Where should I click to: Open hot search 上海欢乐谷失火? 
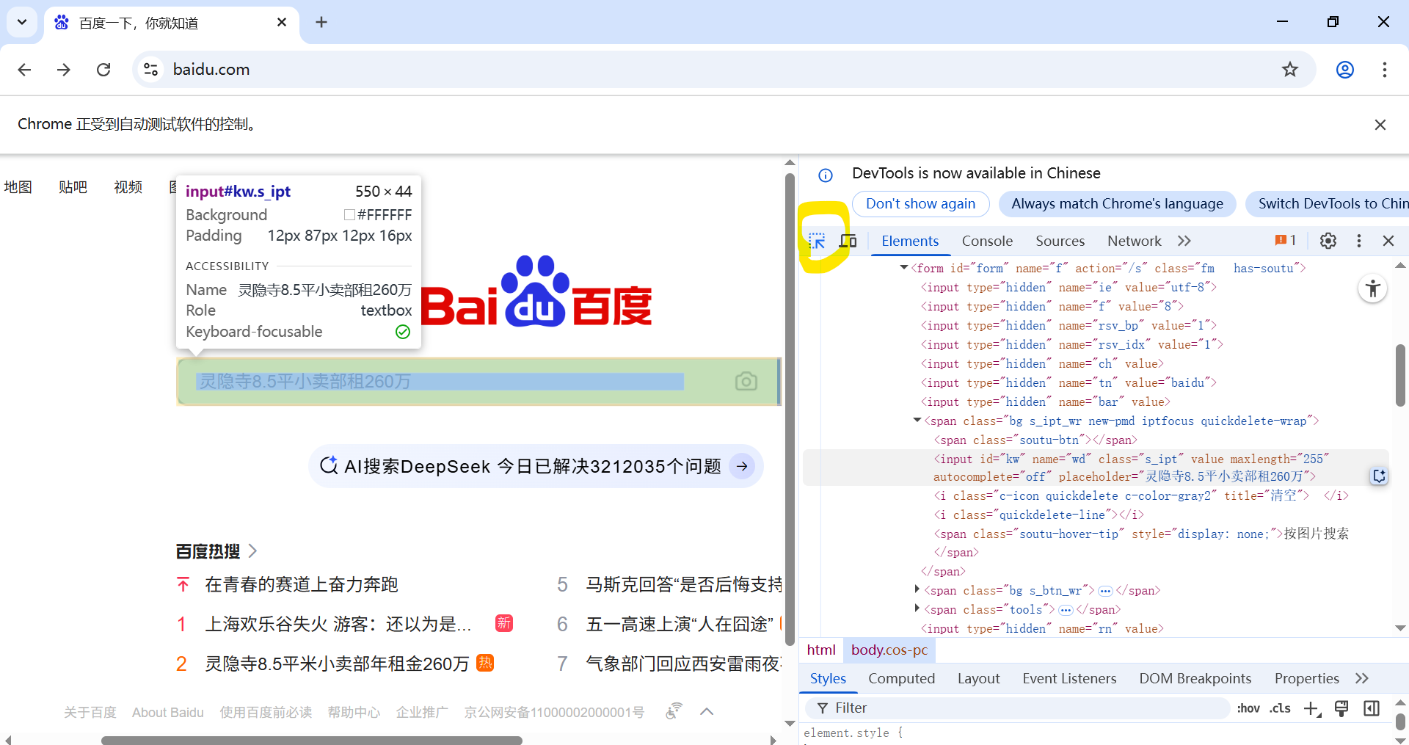pyautogui.click(x=338, y=624)
